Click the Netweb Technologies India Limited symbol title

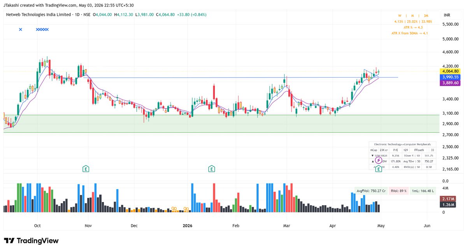pyautogui.click(x=39, y=14)
